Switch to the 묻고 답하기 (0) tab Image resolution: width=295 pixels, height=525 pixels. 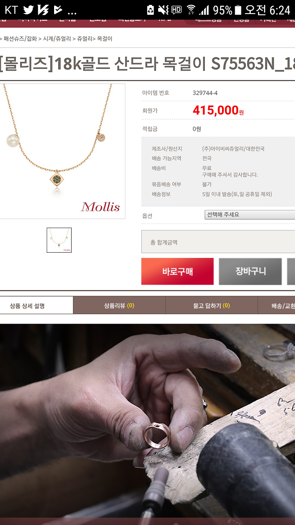pos(211,306)
